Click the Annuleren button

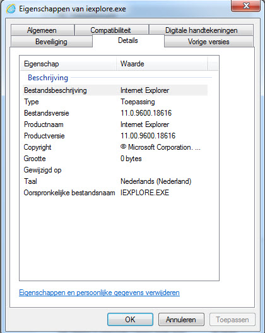181,319
